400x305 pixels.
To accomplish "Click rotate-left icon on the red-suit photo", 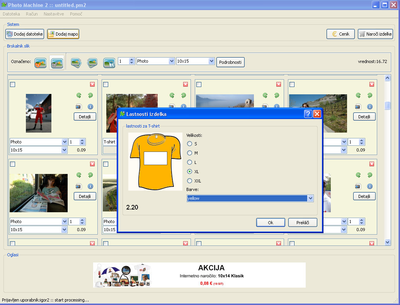I will pos(79,95).
